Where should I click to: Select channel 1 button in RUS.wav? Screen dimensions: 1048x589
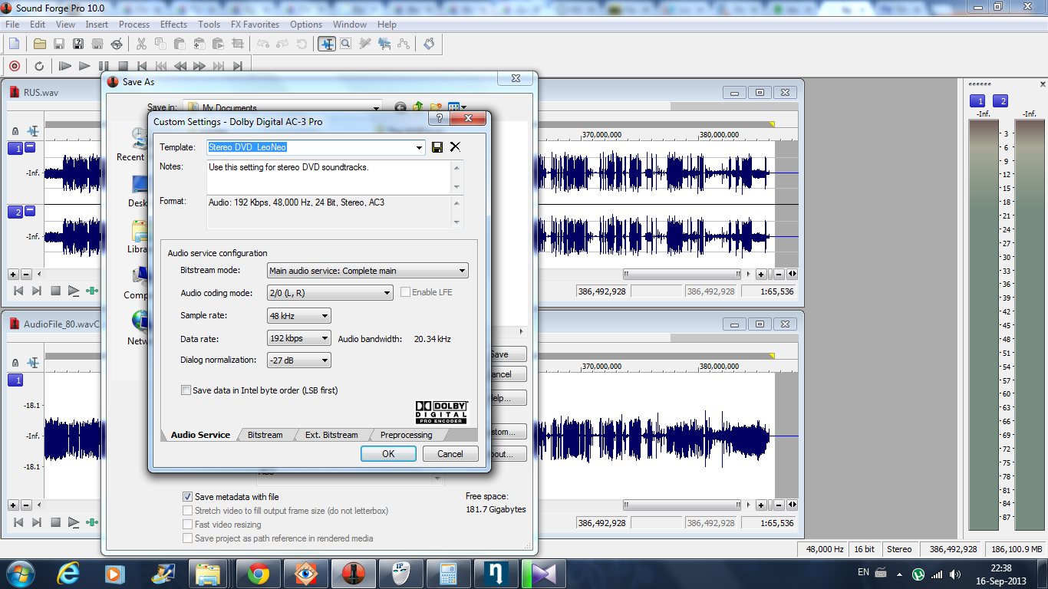15,149
